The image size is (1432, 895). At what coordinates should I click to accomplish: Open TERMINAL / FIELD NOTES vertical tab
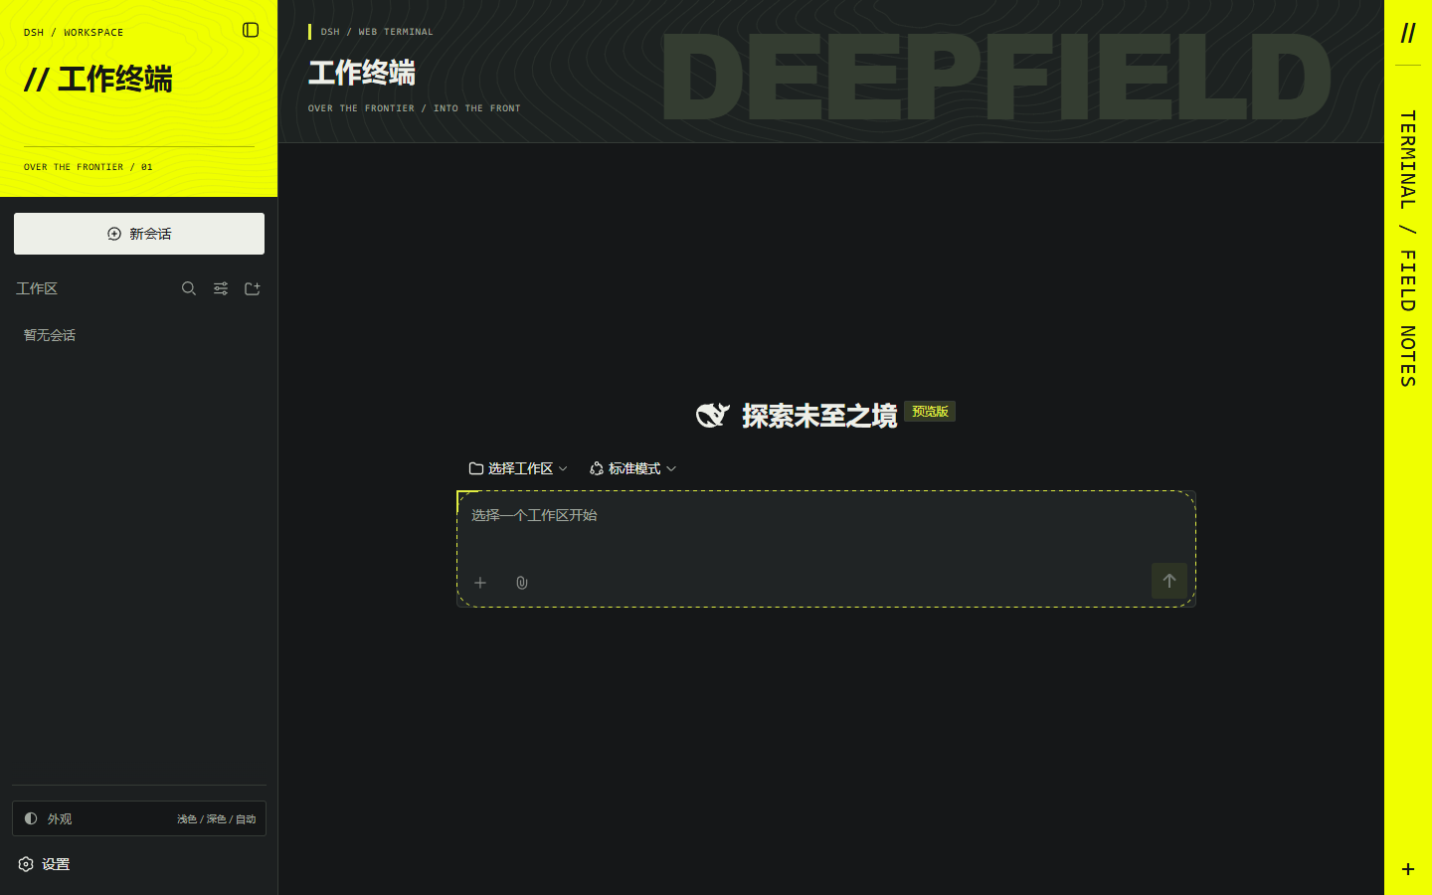click(1408, 249)
